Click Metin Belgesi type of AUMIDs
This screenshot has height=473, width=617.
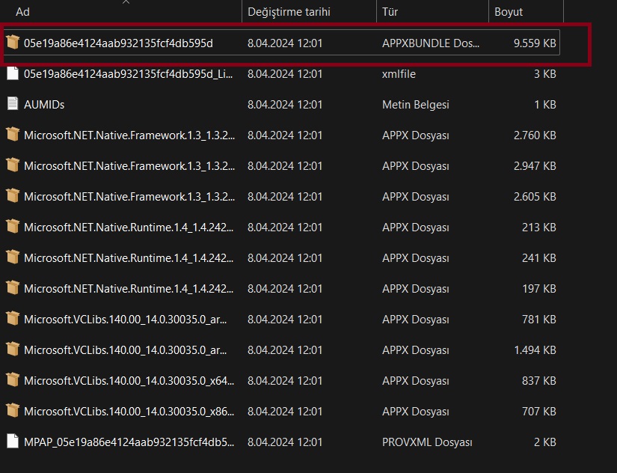pyautogui.click(x=416, y=105)
